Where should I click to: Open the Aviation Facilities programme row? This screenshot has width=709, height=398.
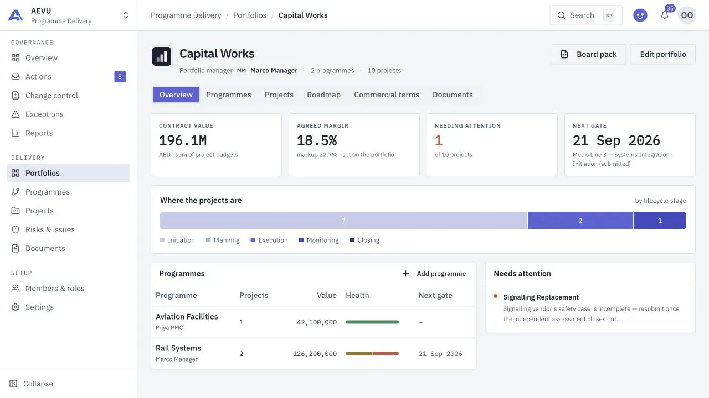[314, 322]
